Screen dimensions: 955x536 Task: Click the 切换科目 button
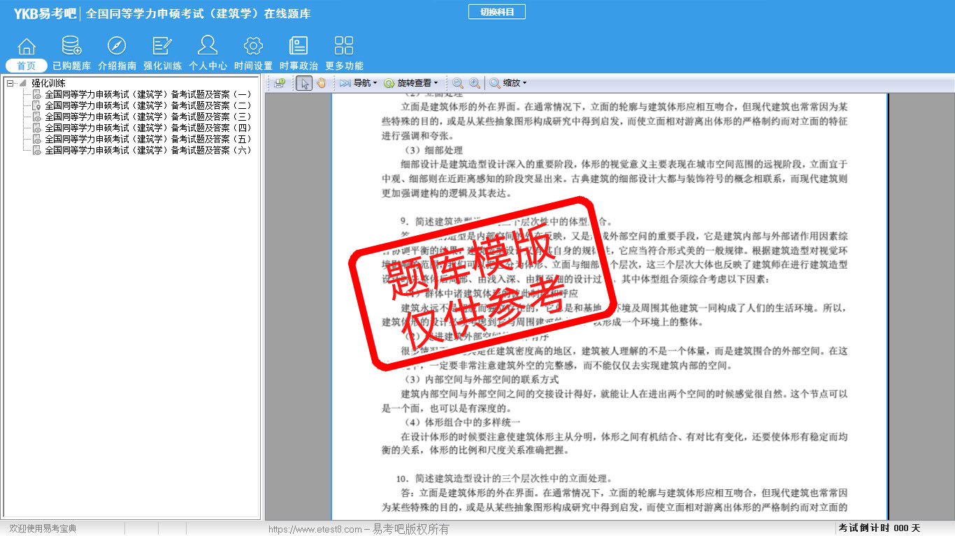[496, 12]
